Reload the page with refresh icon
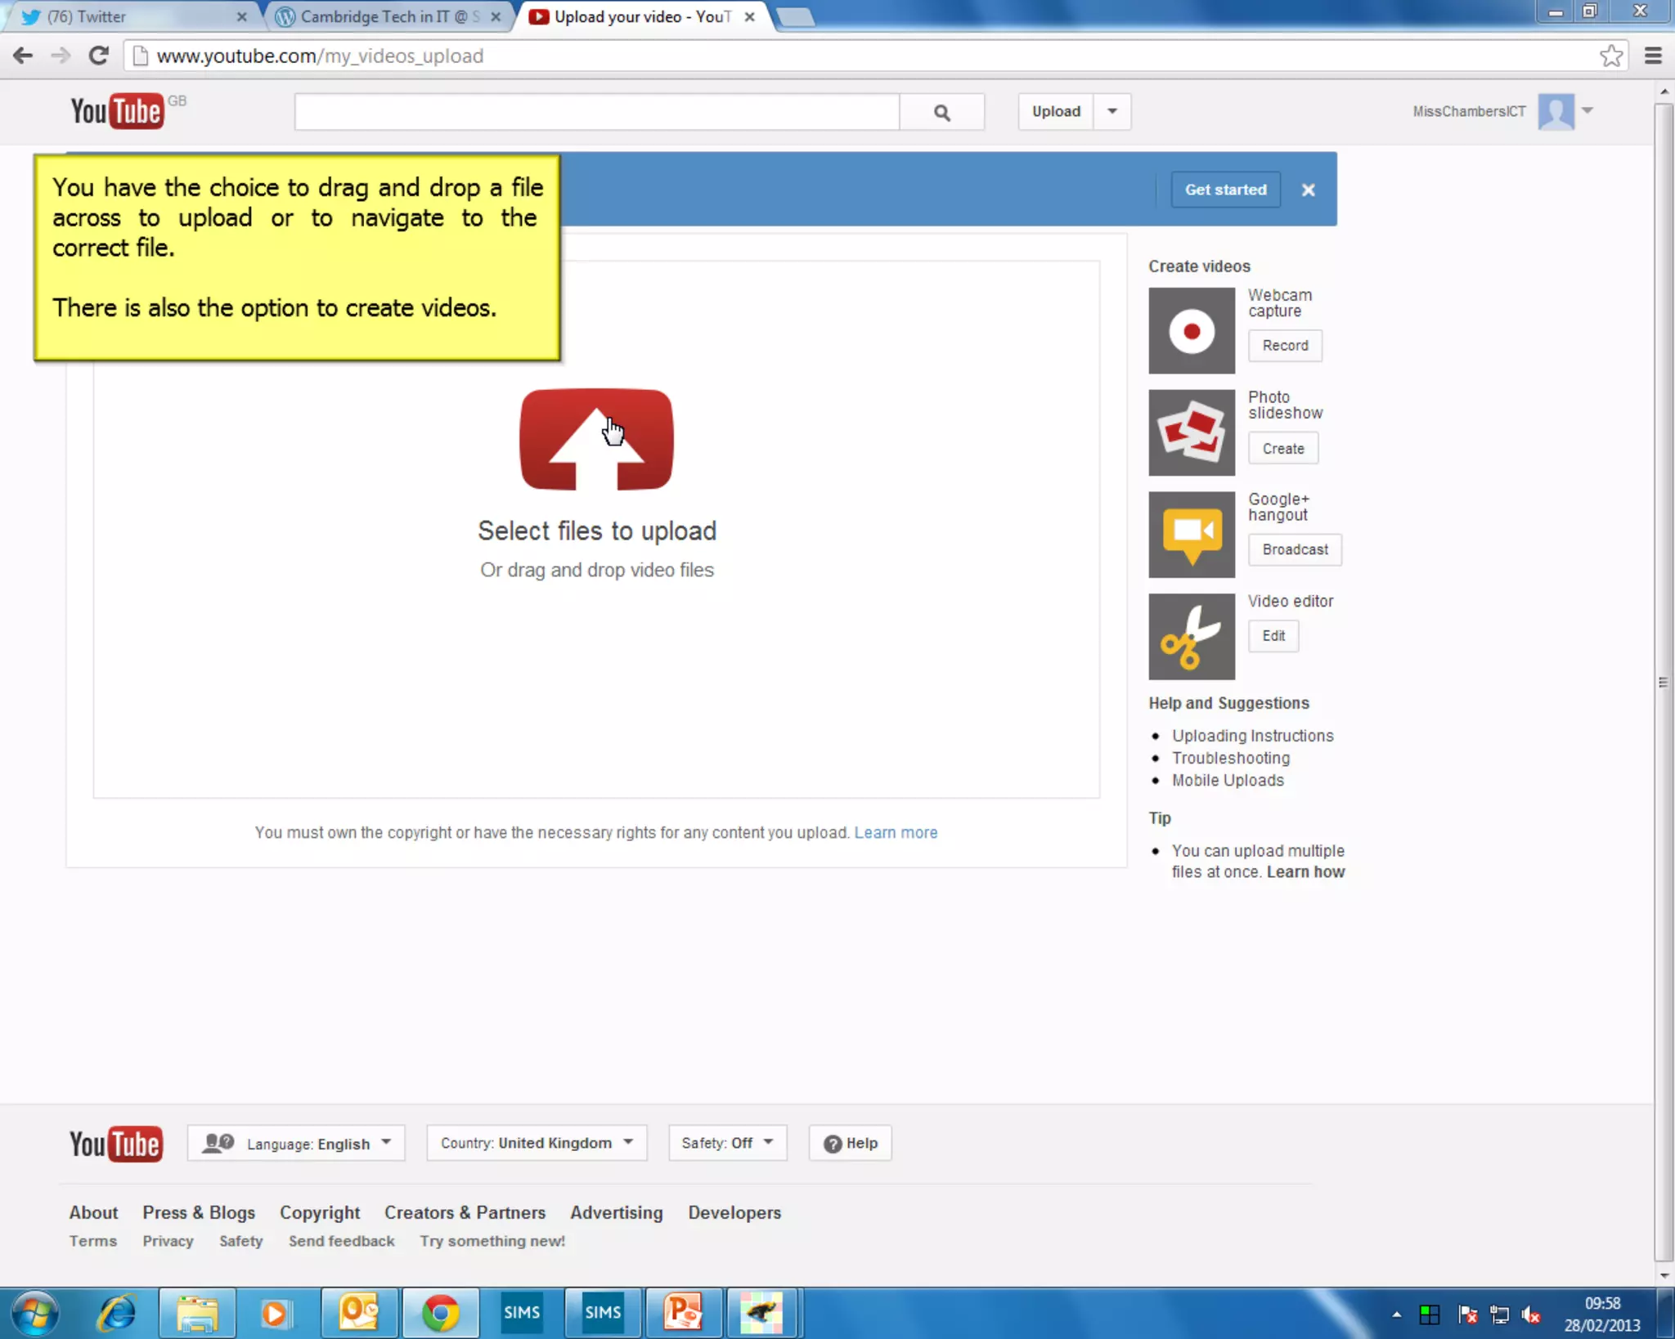Screen dimensions: 1675x1339 pos(99,56)
